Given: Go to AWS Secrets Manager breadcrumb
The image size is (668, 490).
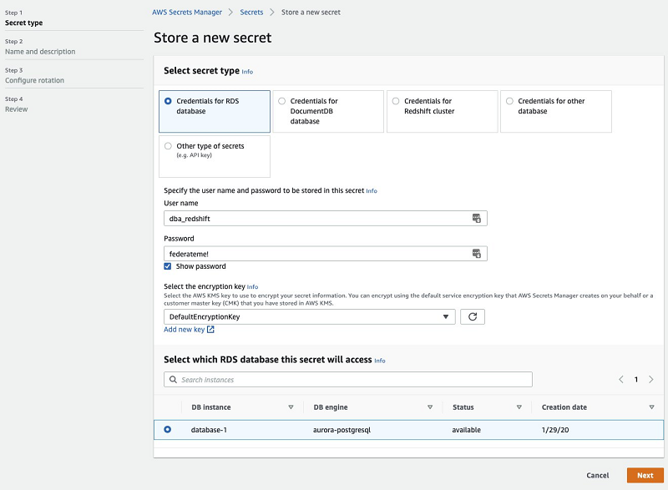Looking at the screenshot, I should (x=187, y=13).
